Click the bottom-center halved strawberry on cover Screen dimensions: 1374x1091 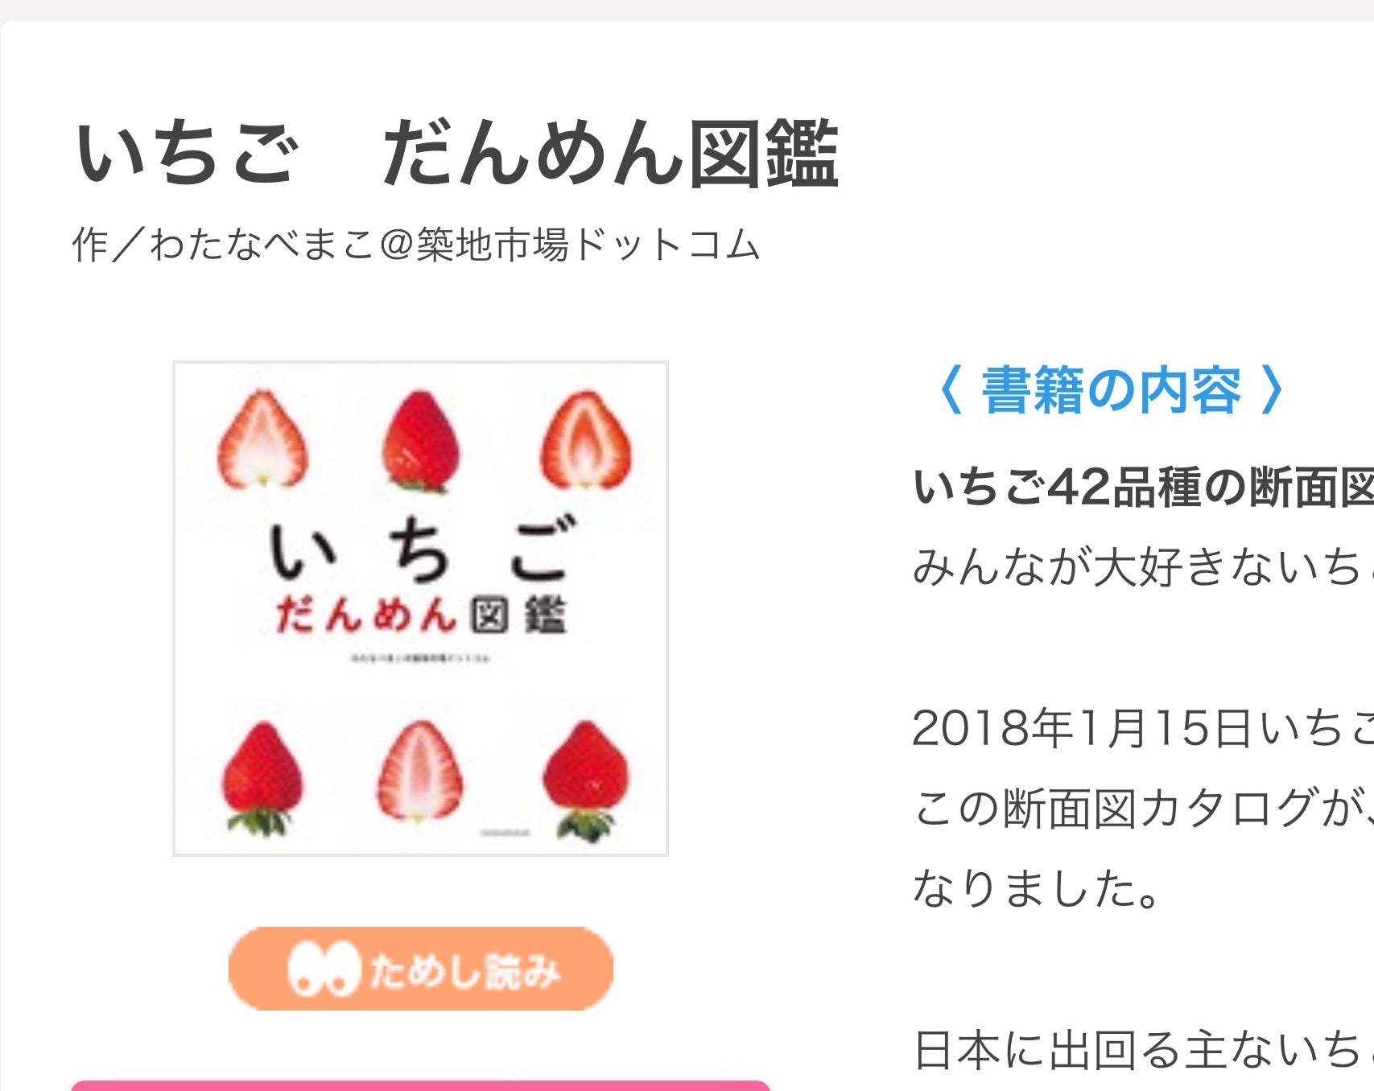419,770
